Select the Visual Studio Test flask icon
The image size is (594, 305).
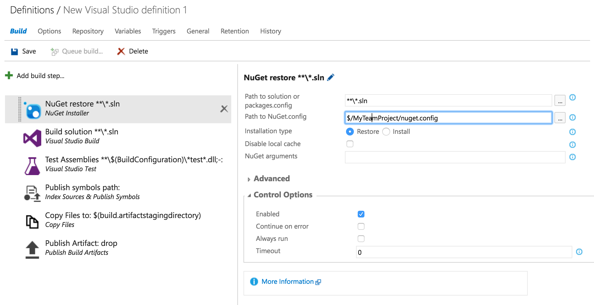(x=32, y=166)
